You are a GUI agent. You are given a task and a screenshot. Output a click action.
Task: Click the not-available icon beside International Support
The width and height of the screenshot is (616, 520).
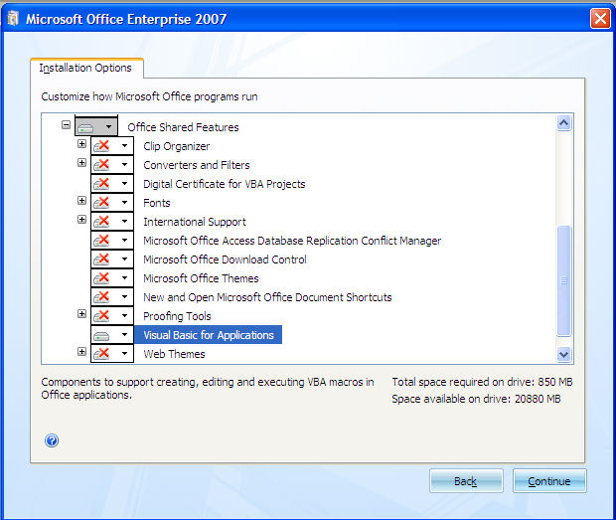[x=101, y=222]
